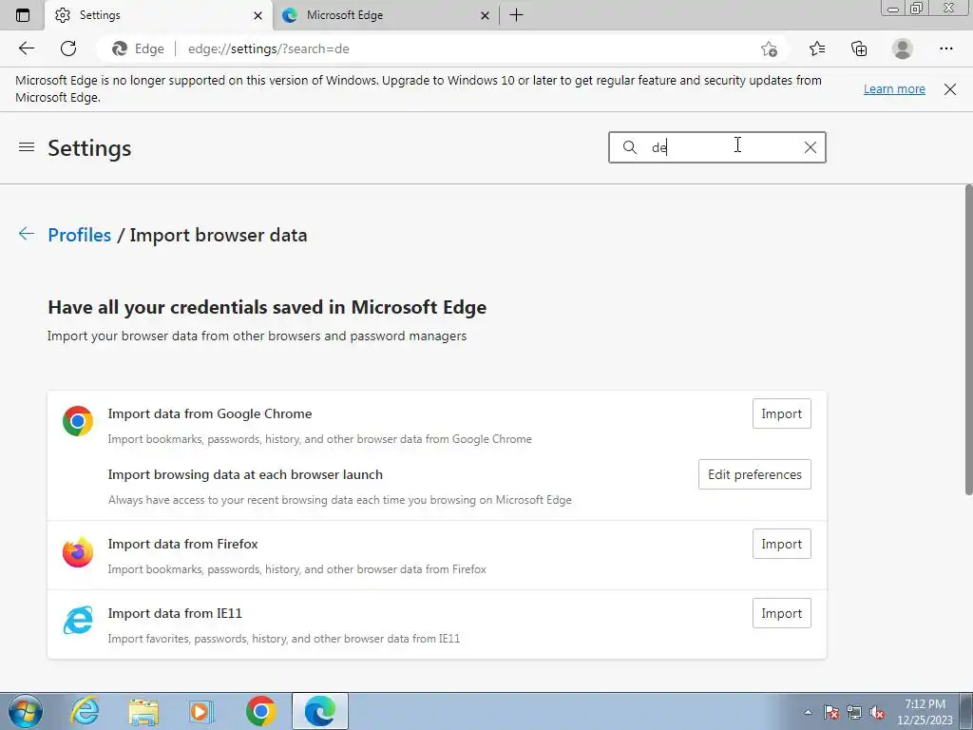The height and width of the screenshot is (730, 973).
Task: Click the page vertical scrollbar thumb
Action: click(x=968, y=339)
